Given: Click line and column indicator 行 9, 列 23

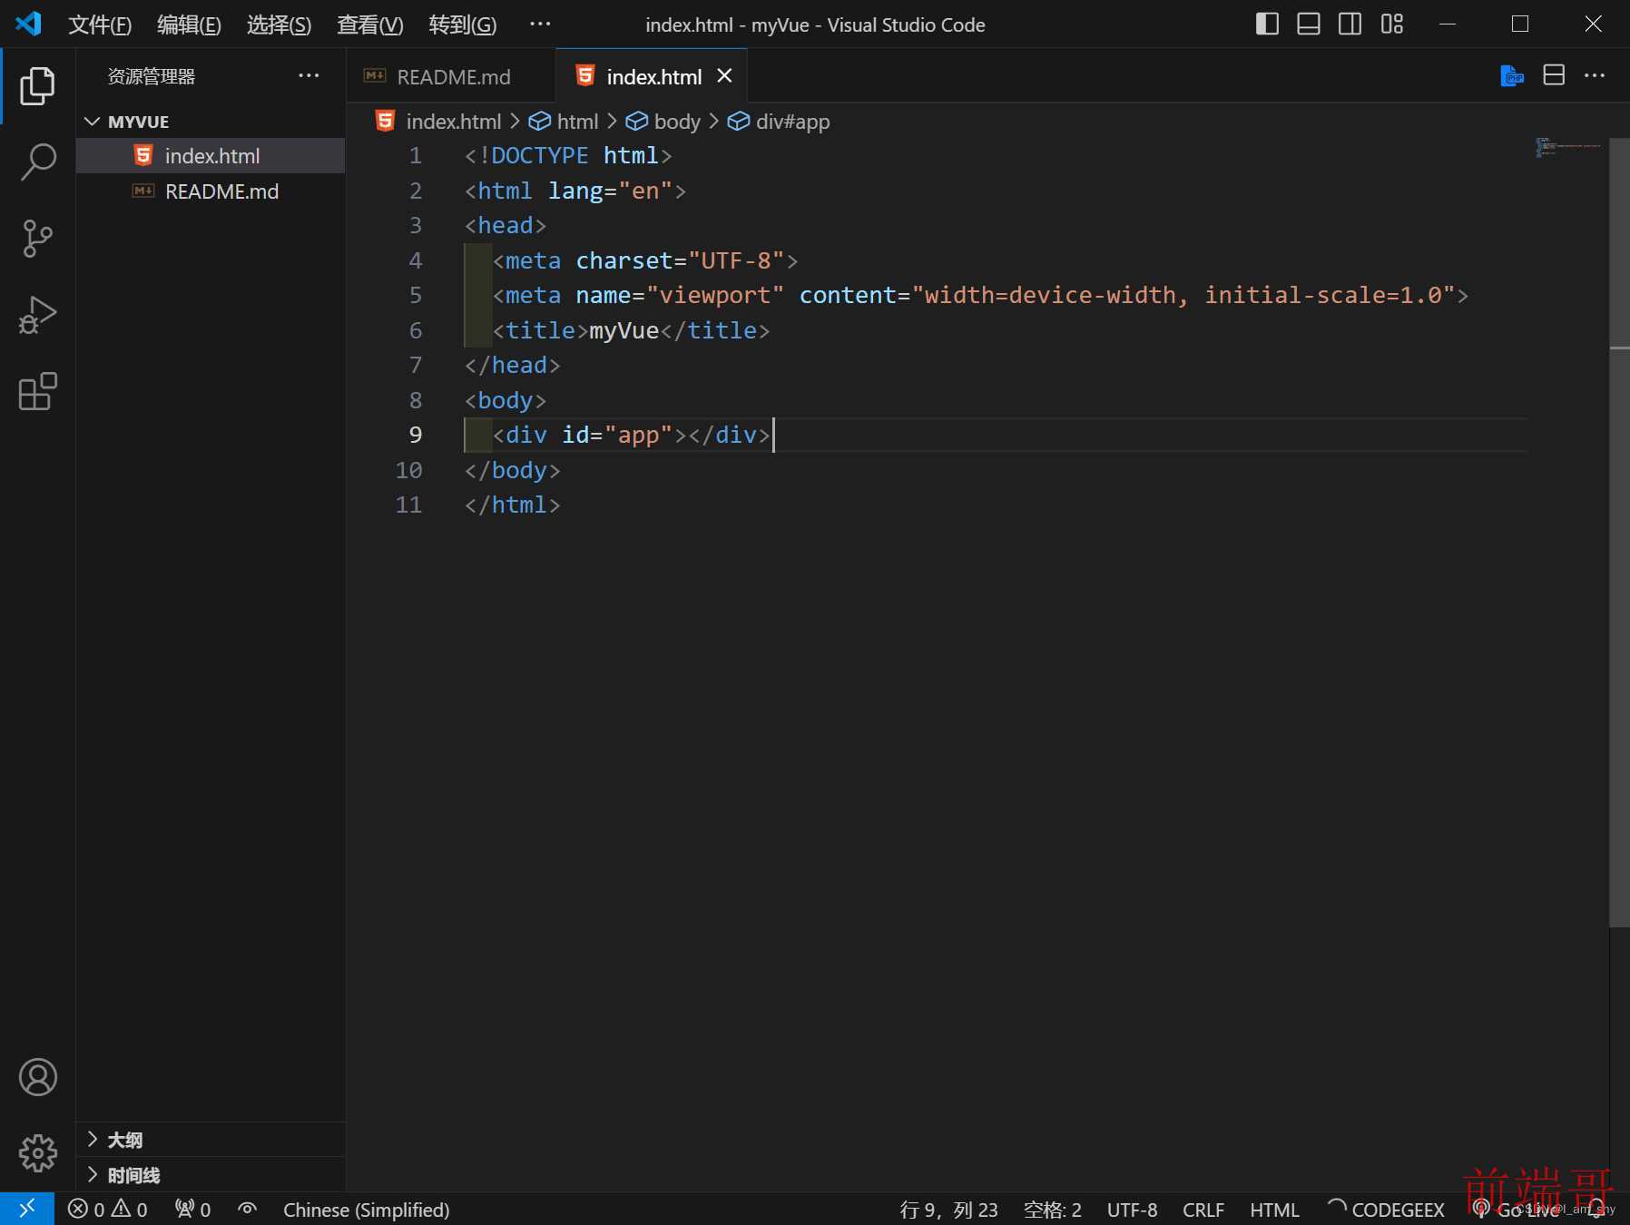Looking at the screenshot, I should [x=948, y=1210].
